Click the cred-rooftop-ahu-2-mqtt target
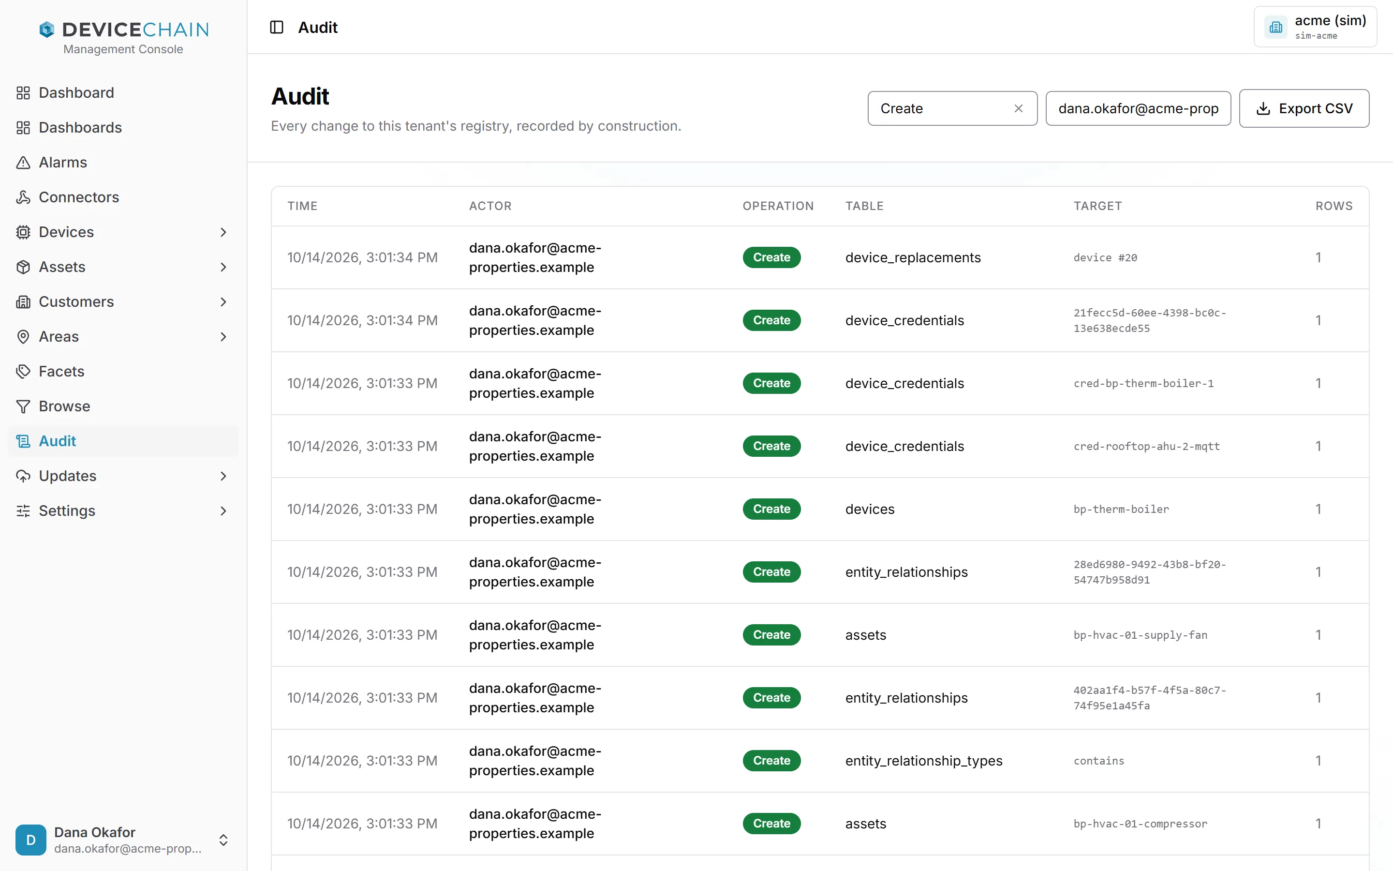1393x871 pixels. coord(1147,446)
